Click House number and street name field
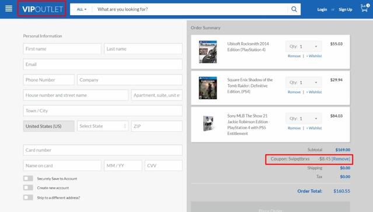The image size is (373, 212). click(76, 95)
